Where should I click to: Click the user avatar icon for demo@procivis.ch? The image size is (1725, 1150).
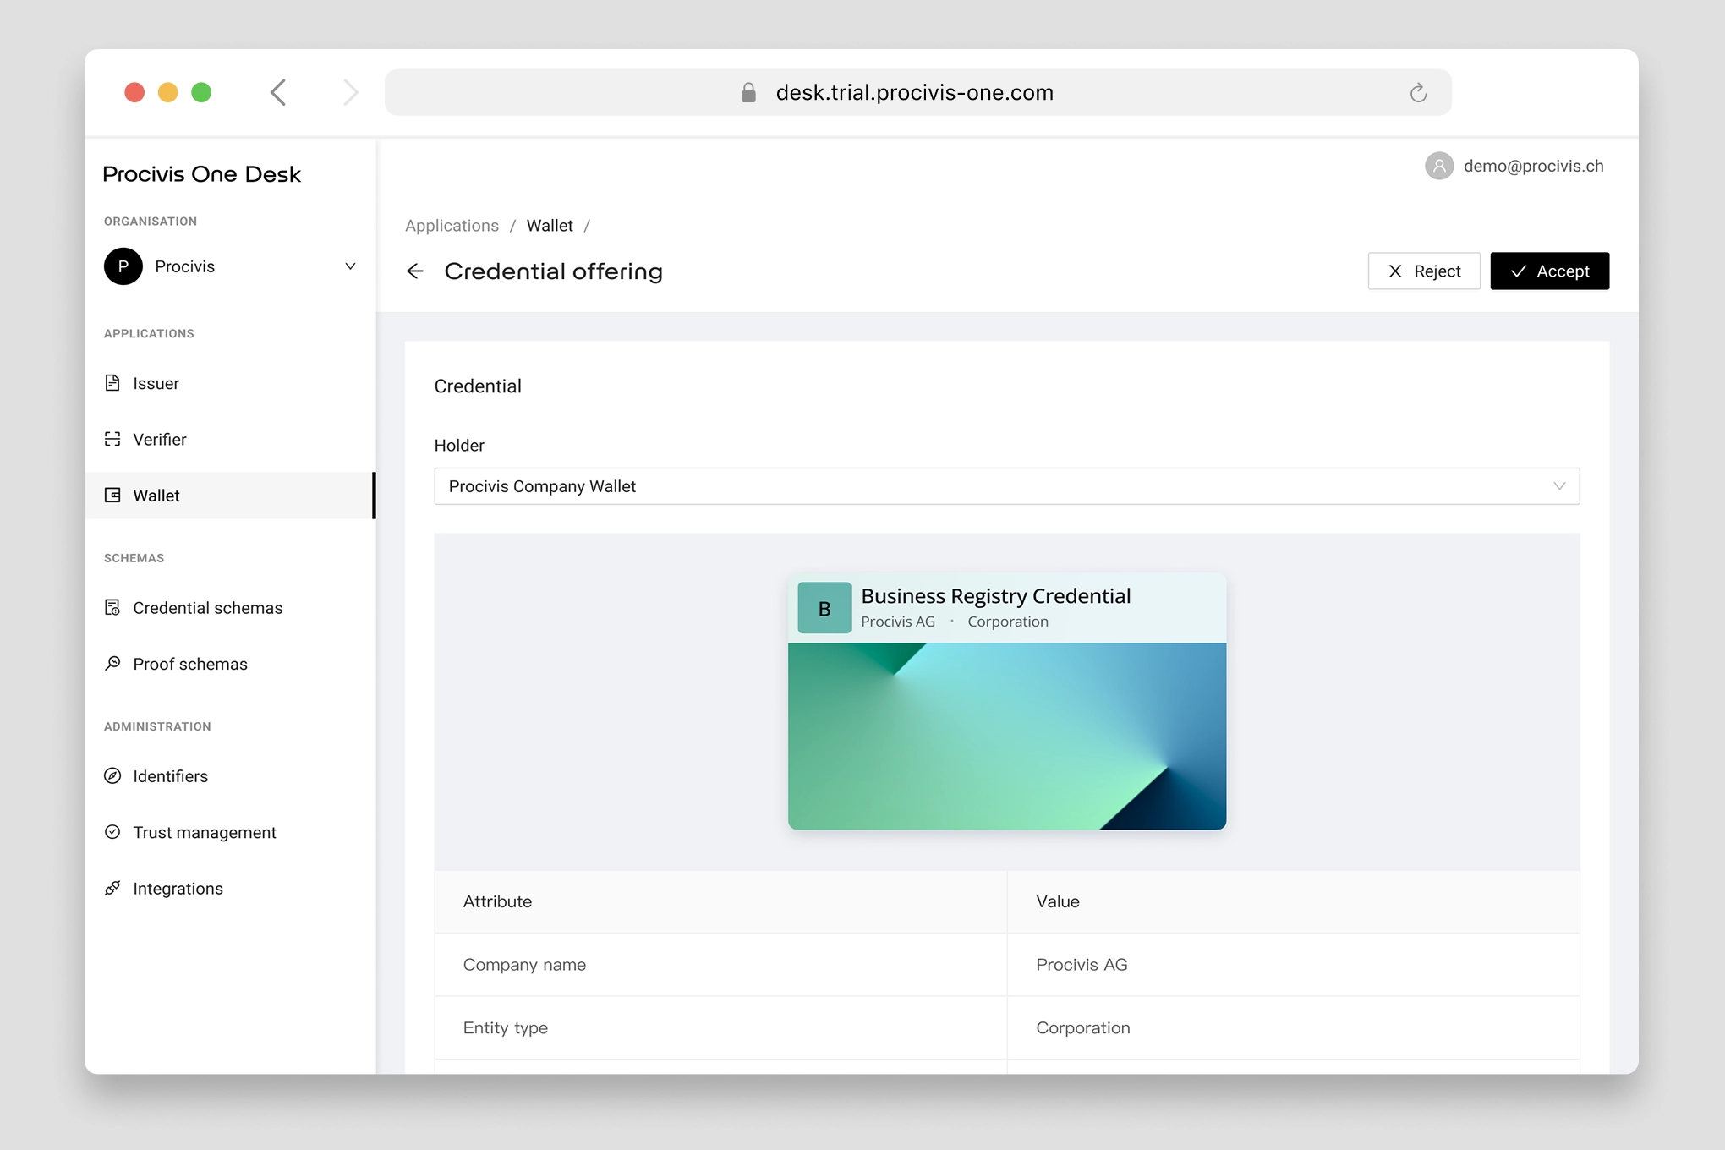coord(1438,166)
